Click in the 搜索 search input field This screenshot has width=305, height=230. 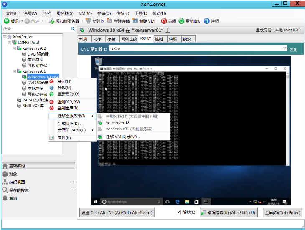[x=36, y=29]
